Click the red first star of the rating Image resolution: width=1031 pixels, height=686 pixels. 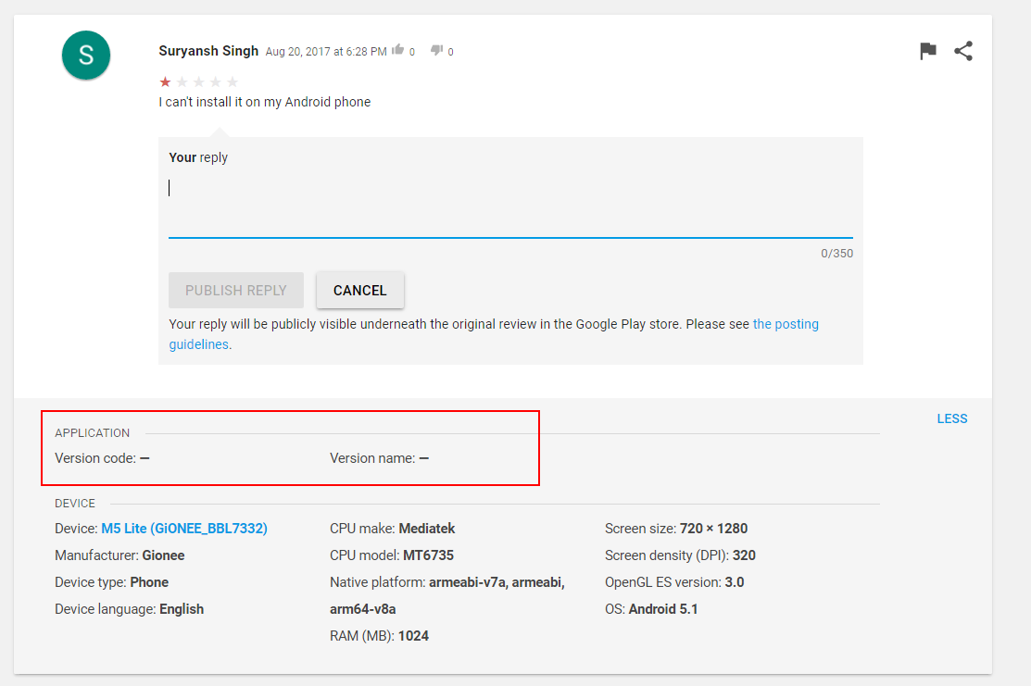point(165,81)
